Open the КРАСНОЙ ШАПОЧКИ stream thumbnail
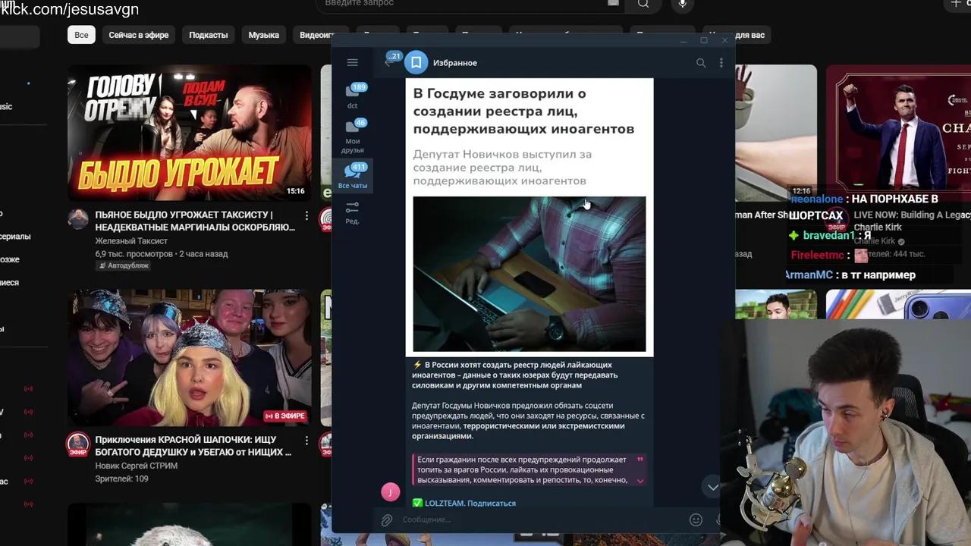This screenshot has width=971, height=546. (190, 358)
